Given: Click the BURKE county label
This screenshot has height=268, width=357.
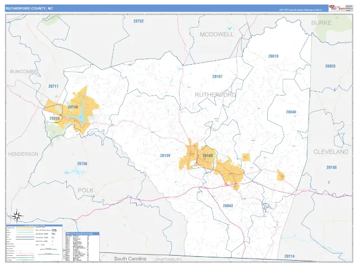Looking at the screenshot, I should tap(321, 22).
